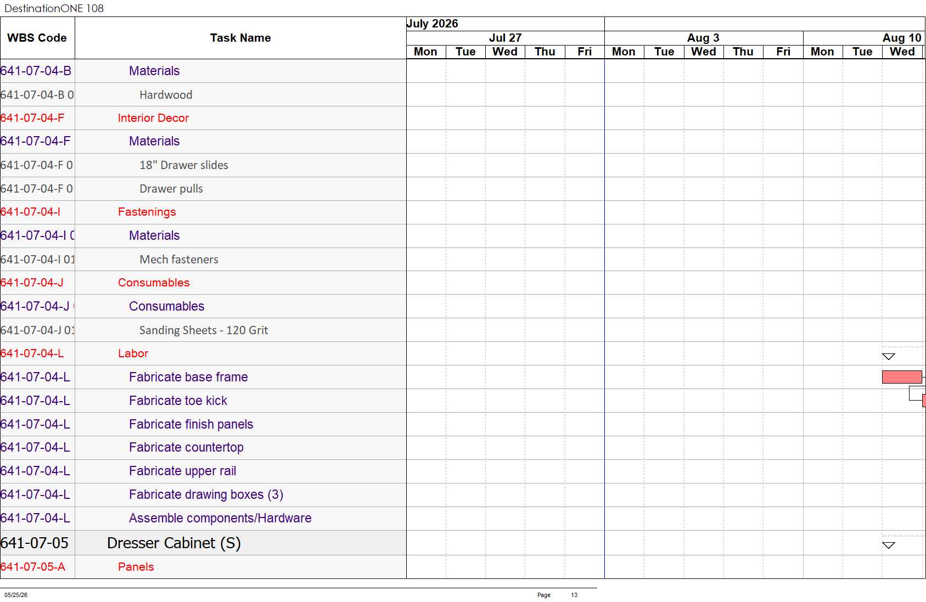Click WBS code 641-07-05-A
The width and height of the screenshot is (926, 602).
coord(33,567)
